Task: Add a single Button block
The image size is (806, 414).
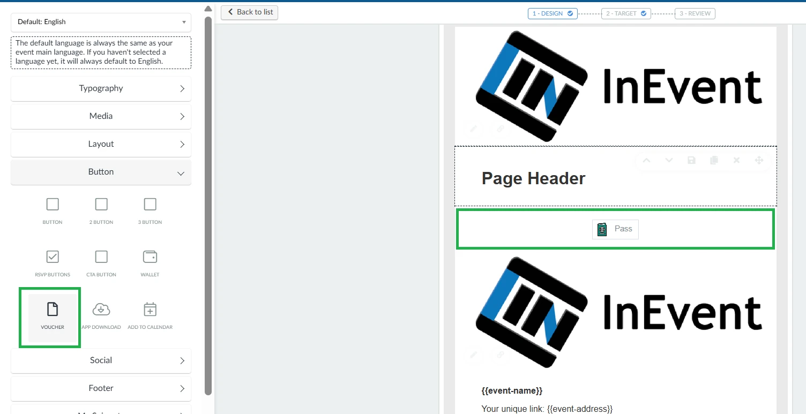Action: point(53,211)
